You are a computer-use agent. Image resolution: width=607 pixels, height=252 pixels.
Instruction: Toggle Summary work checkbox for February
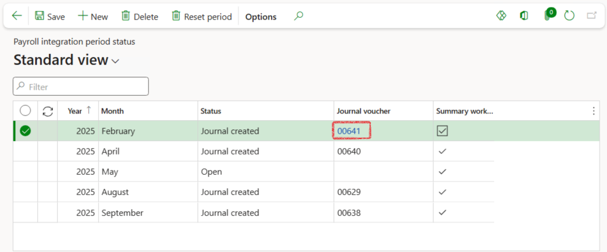coord(442,131)
